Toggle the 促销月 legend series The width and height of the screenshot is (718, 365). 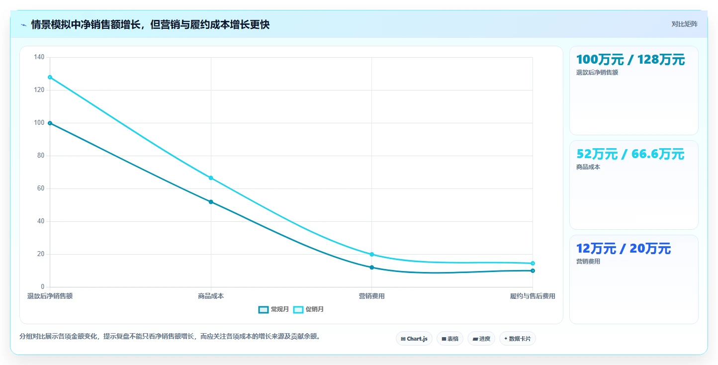[308, 309]
